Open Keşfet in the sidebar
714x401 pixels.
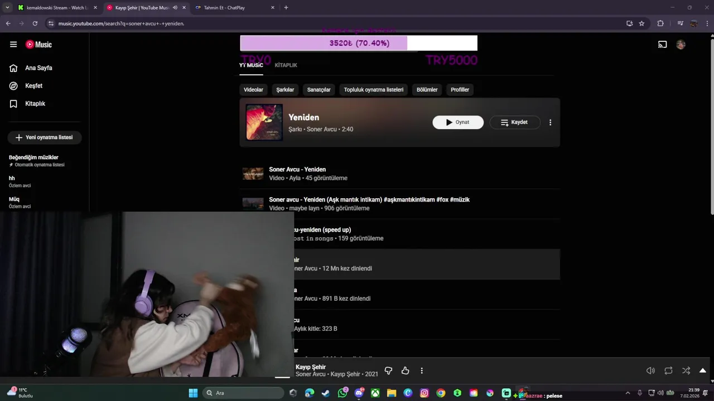[33, 86]
